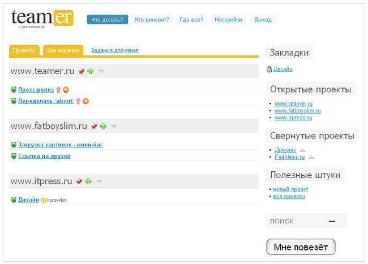Click the red checkmark icon beside www.teamer.ru
Viewport: 368px width, 264px height.
click(x=81, y=71)
